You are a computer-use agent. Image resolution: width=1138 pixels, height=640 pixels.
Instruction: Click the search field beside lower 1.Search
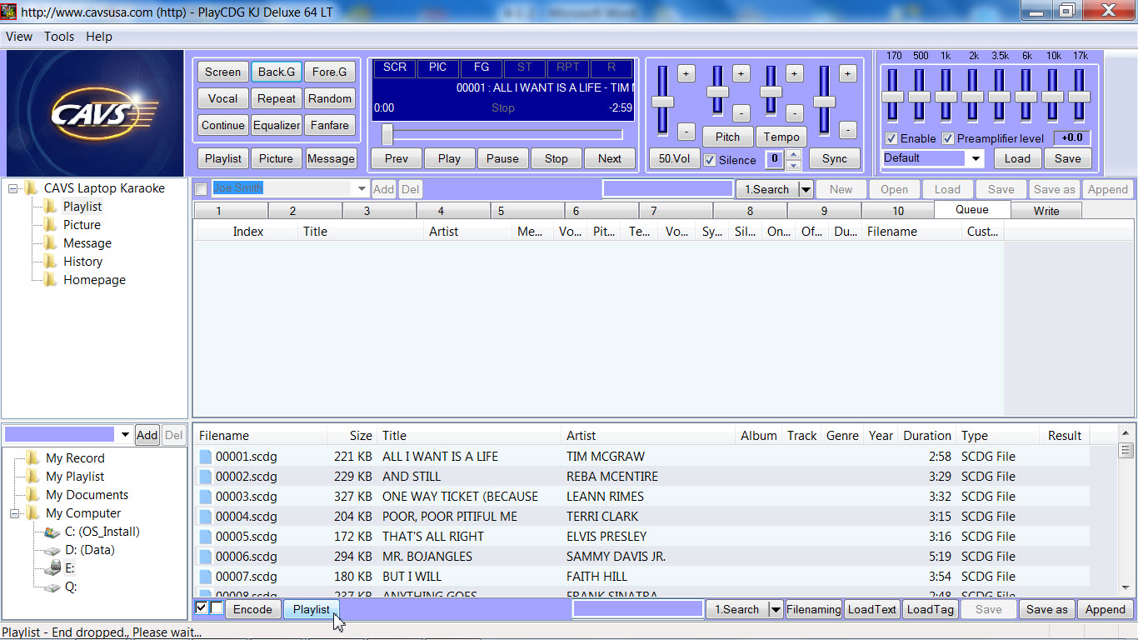pyautogui.click(x=638, y=609)
